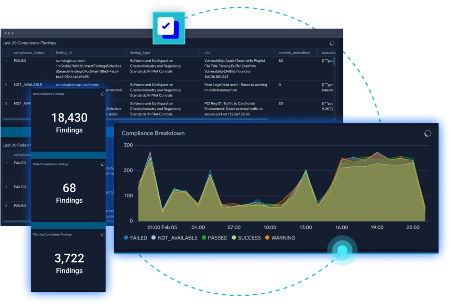Click the Apple iTunes m3u Playlist vulnerability title
Screen dimensions: 450x304
(234, 68)
